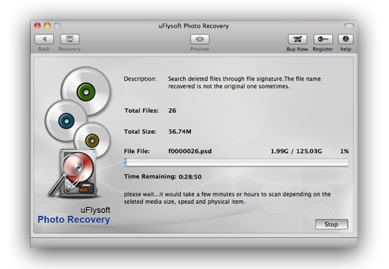The height and width of the screenshot is (269, 389).
Task: Click the Total Size value 56.74M
Action: click(180, 132)
